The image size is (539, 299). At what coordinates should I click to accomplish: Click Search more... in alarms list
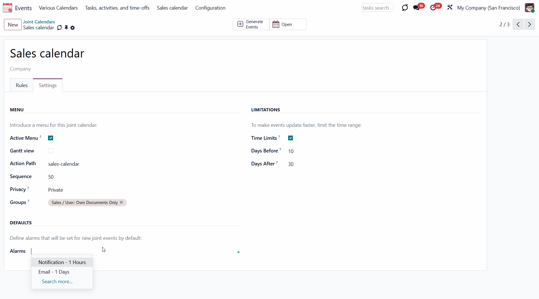tap(57, 282)
